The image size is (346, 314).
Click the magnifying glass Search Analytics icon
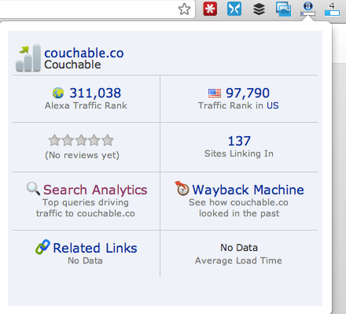coord(33,189)
